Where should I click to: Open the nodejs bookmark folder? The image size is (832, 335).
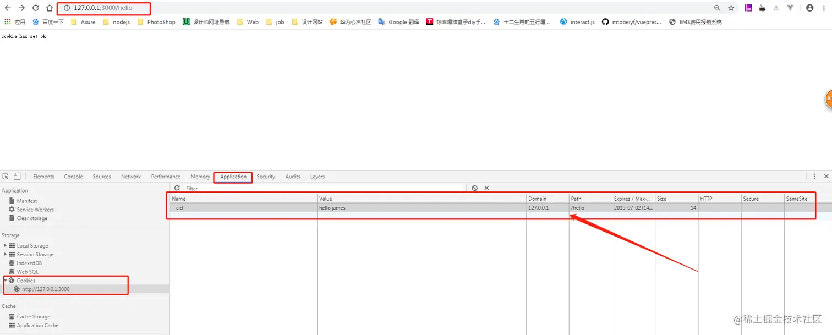(116, 22)
